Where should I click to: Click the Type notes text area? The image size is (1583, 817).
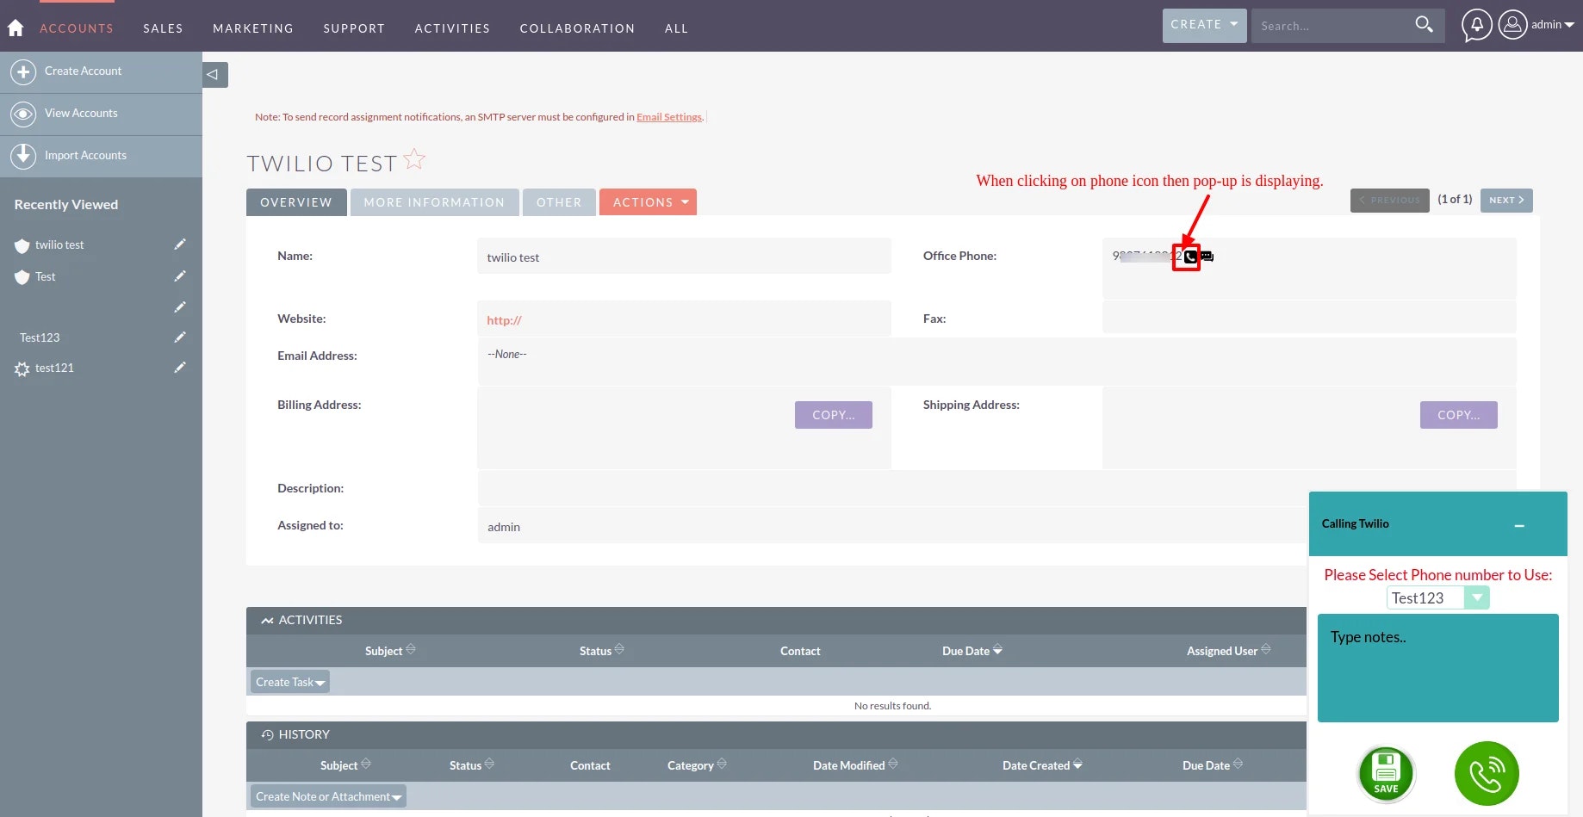tap(1437, 668)
